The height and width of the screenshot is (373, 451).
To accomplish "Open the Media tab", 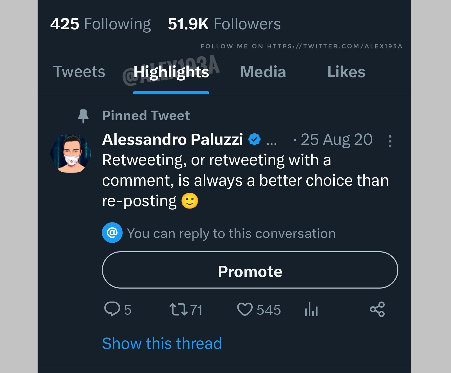I will click(x=263, y=72).
